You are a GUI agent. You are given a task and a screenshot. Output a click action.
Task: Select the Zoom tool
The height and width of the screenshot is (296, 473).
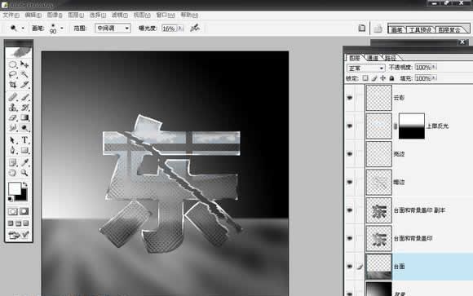coord(24,173)
